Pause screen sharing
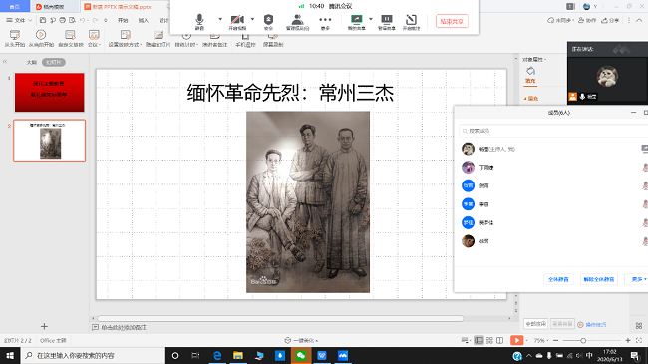Screen dimensions: 648x364 point(387,22)
